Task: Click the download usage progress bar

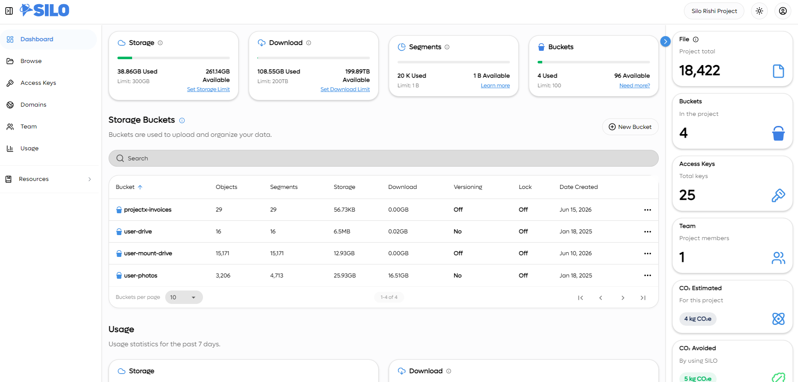Action: click(314, 58)
